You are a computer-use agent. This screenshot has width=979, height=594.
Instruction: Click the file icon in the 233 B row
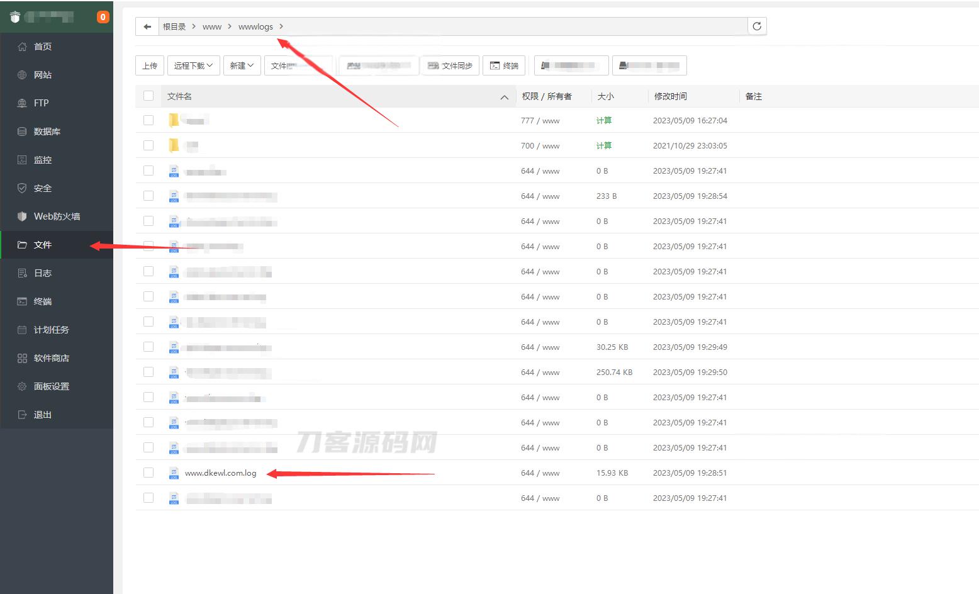174,196
